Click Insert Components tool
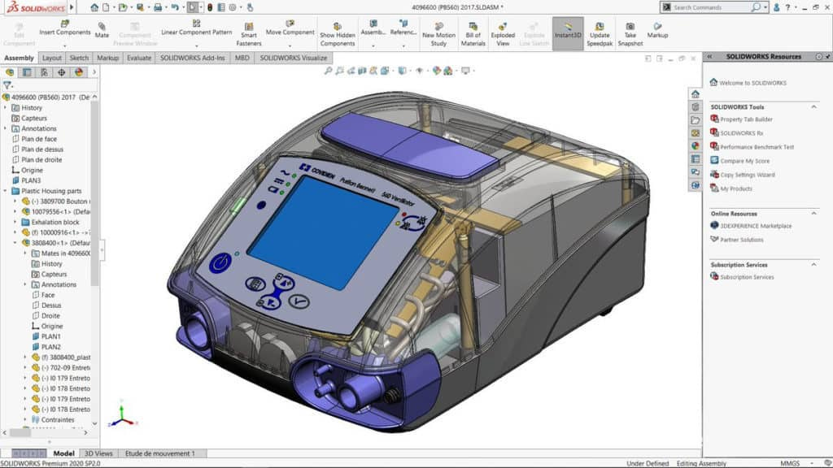This screenshot has width=833, height=468. [65, 28]
